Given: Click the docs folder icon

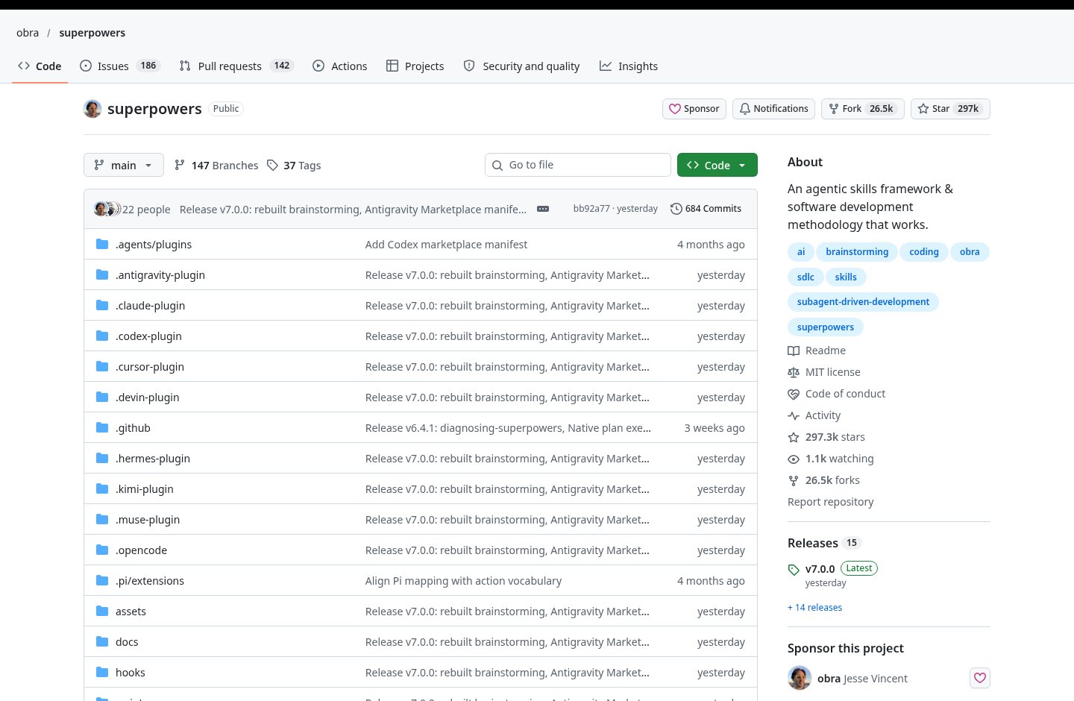Looking at the screenshot, I should click(x=102, y=641).
